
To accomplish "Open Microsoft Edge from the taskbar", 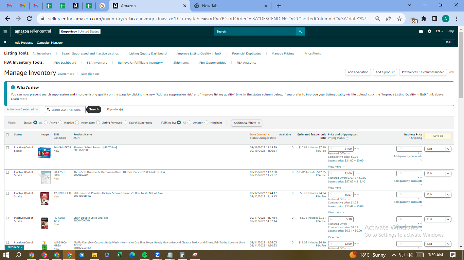I will tap(132, 255).
